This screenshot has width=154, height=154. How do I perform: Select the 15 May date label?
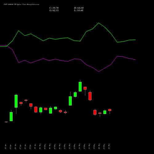click(x=84, y=146)
